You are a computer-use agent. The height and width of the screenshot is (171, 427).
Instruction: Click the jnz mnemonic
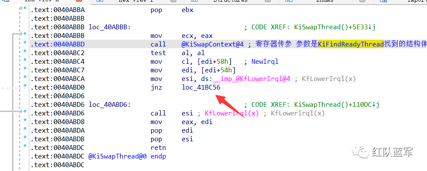(x=156, y=87)
